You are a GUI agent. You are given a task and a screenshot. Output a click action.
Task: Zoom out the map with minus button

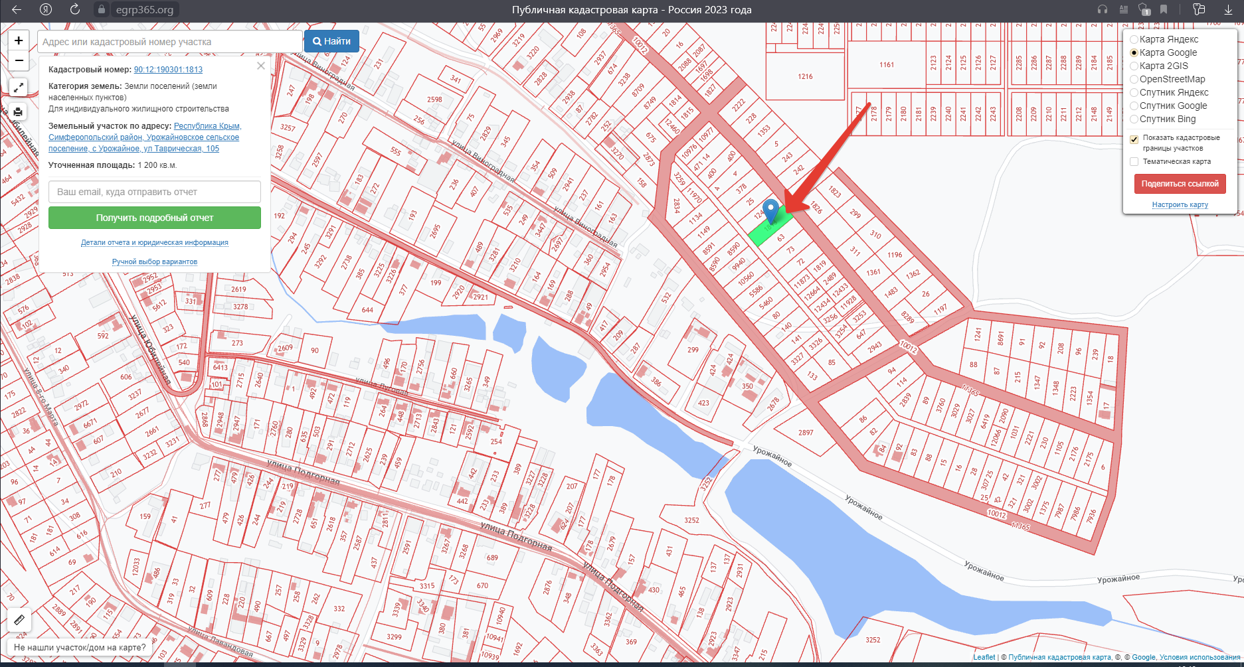pos(19,60)
